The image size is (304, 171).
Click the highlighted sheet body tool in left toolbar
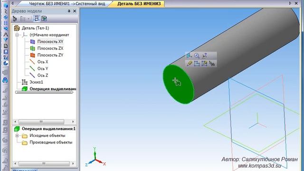tap(5, 63)
